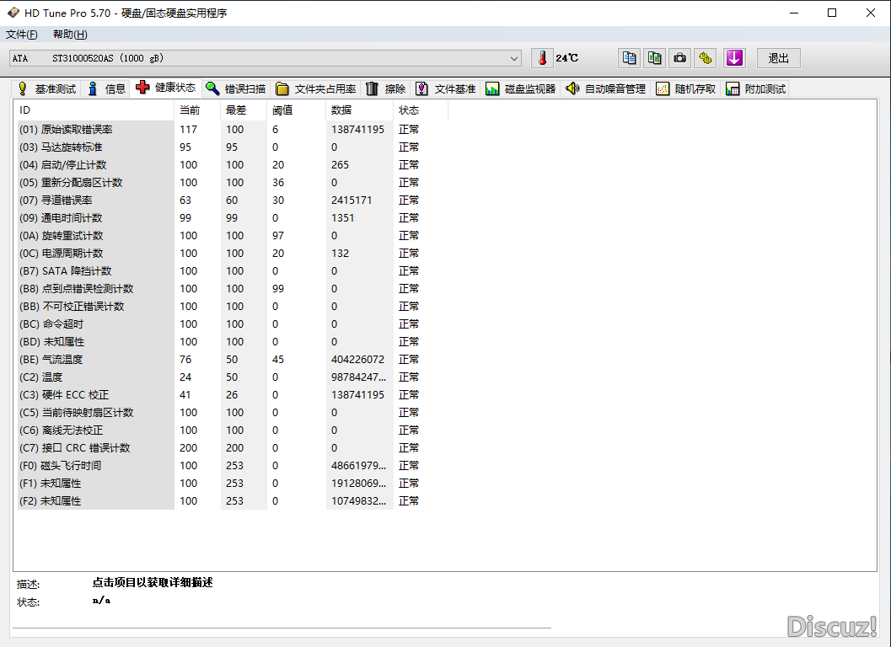The width and height of the screenshot is (891, 647).
Task: Click the 数据 column header
Action: pos(360,110)
